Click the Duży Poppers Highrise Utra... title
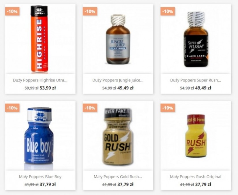 click(x=40, y=80)
